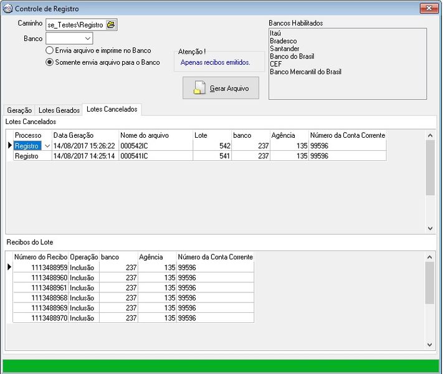Click the row pointer arrow in Recibos do Lote
Image resolution: width=443 pixels, height=374 pixels.
(9, 267)
